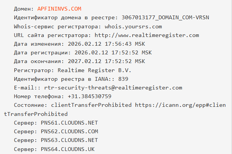Screen dimensions: 232x154
Task: Click the IANA registry ID 839
Action: point(123,79)
